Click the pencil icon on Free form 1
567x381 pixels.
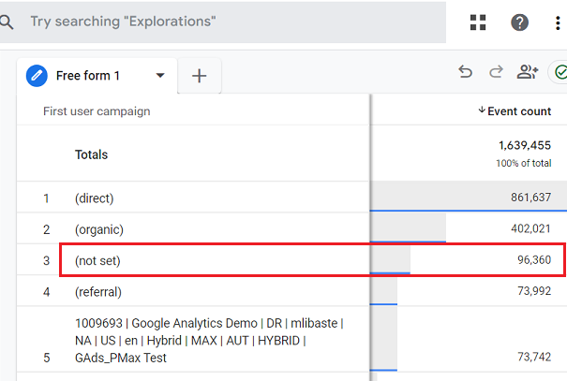tap(37, 76)
